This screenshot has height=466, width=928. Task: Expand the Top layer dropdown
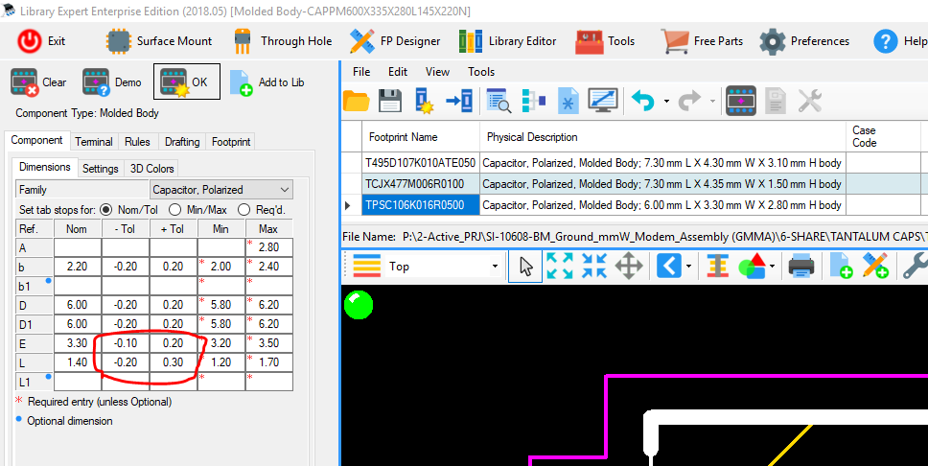(x=495, y=266)
